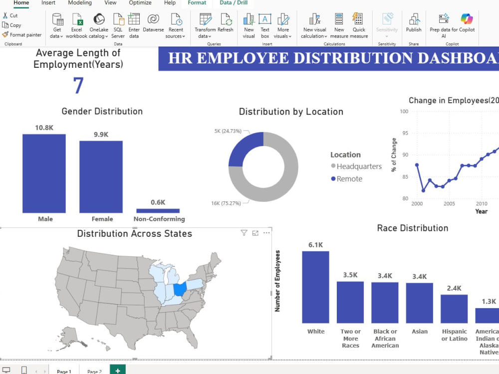Open the Help tab

point(170,3)
